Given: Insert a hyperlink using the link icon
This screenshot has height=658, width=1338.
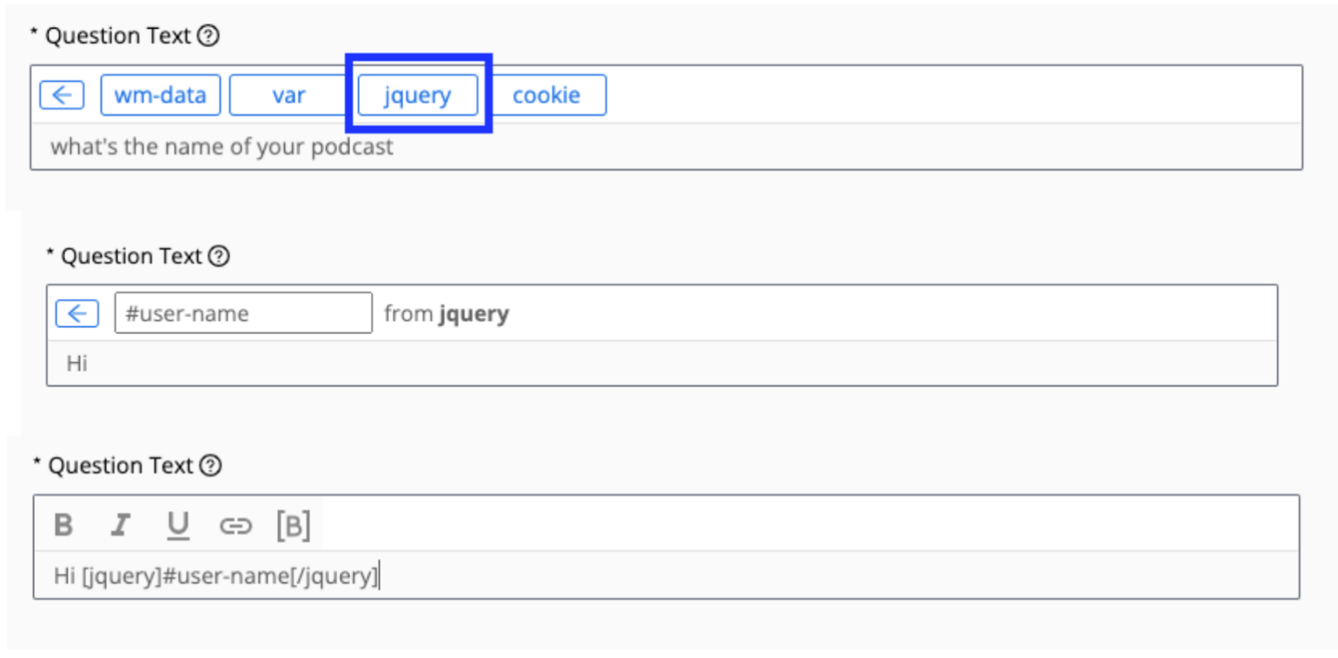Looking at the screenshot, I should (x=235, y=525).
